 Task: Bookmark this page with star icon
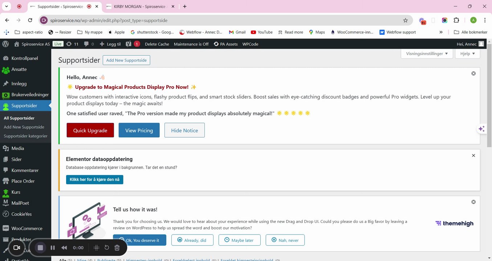(x=406, y=20)
